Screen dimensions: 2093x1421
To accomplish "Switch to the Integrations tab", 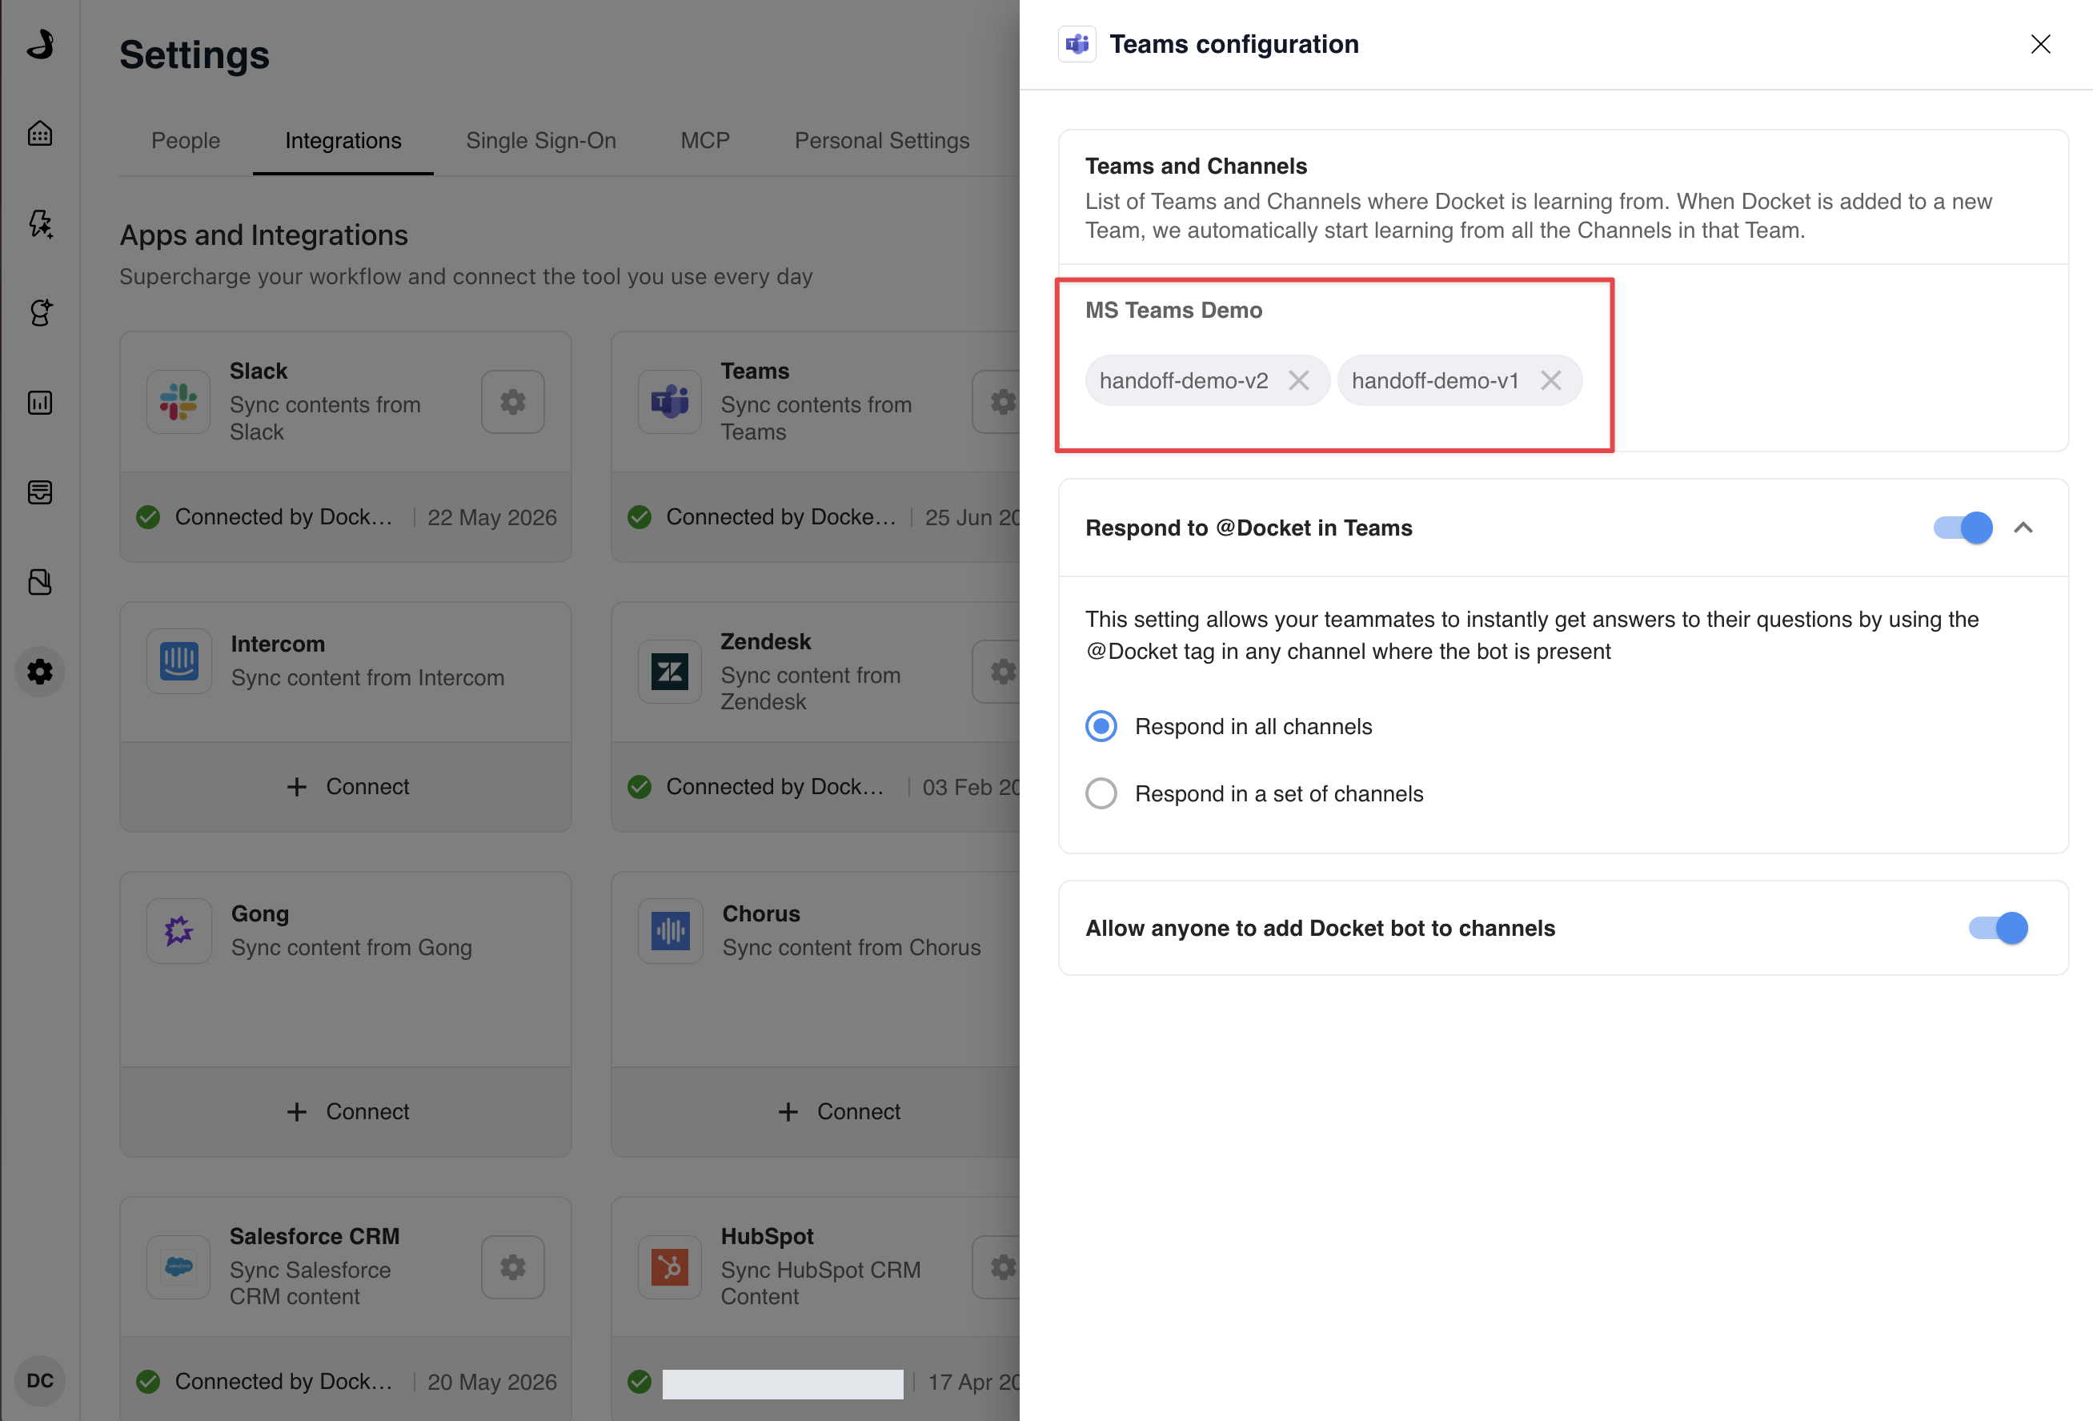I will pos(343,141).
